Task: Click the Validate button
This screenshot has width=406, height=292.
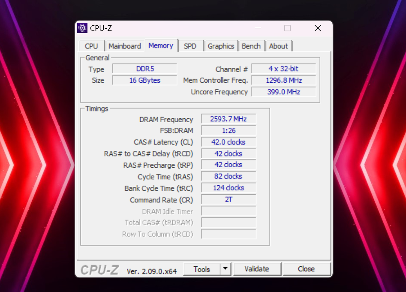Action: tap(257, 269)
